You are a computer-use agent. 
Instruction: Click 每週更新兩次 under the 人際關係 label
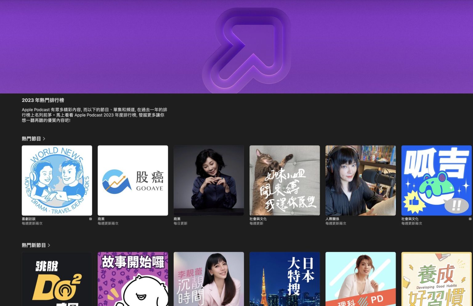336,224
